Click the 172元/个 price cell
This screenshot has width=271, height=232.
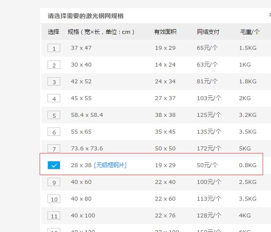click(209, 149)
